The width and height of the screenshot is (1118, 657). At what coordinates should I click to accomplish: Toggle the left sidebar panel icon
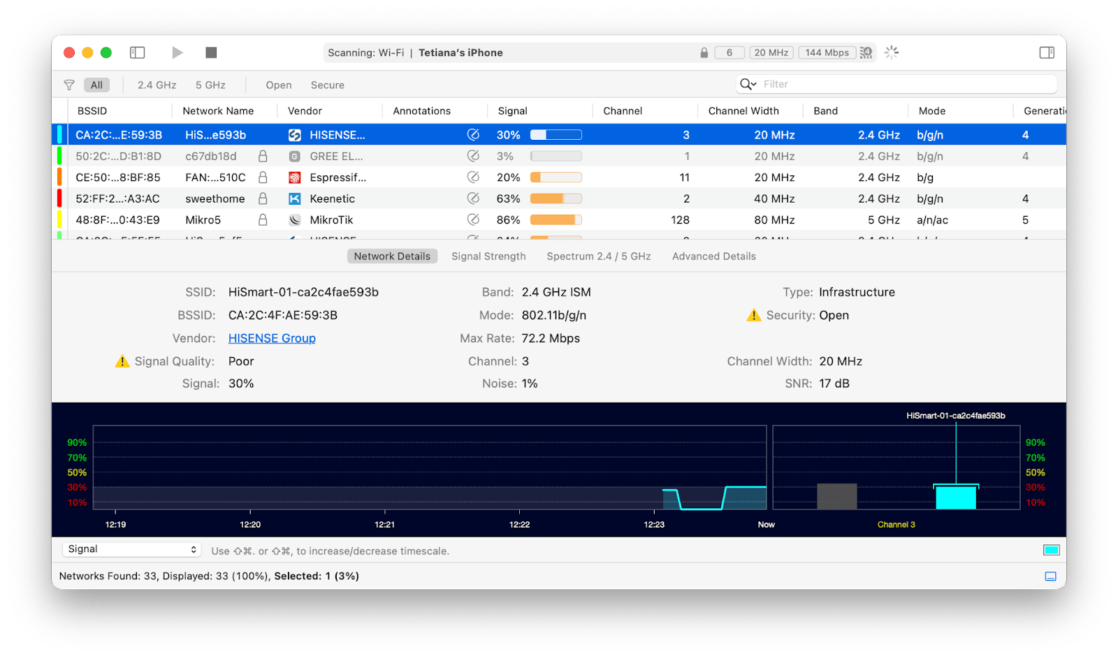[x=138, y=52]
